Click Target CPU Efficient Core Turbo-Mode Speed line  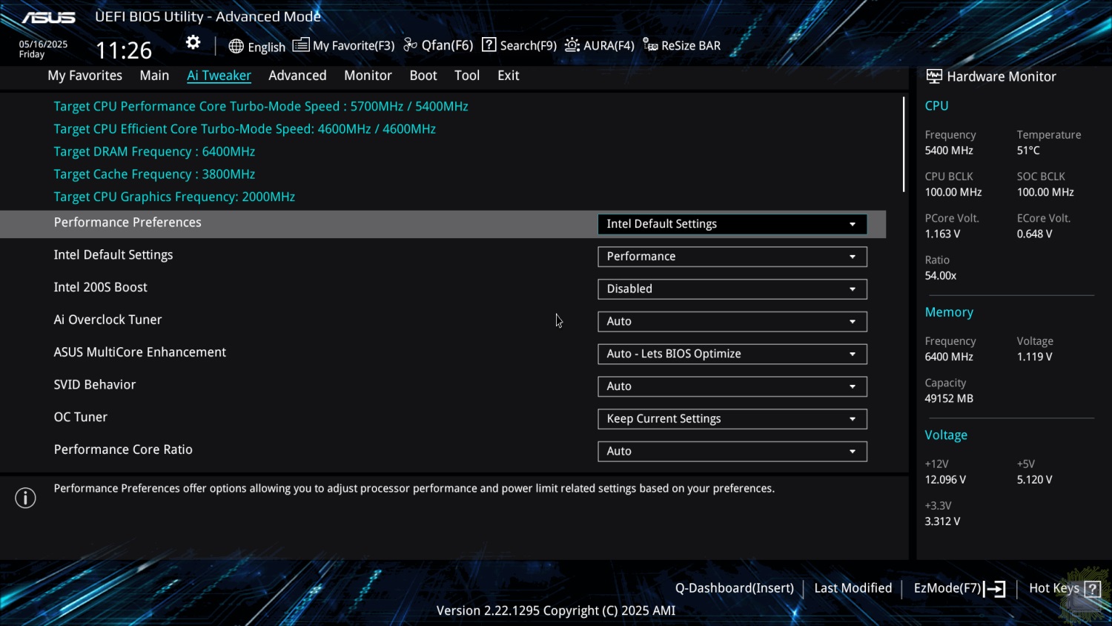click(245, 129)
